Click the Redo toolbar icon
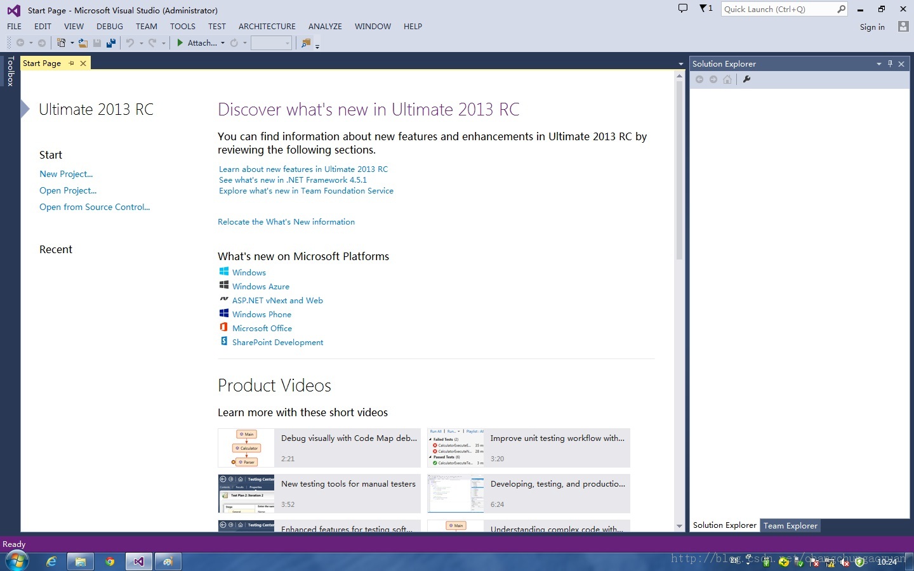This screenshot has width=914, height=571. pos(152,43)
